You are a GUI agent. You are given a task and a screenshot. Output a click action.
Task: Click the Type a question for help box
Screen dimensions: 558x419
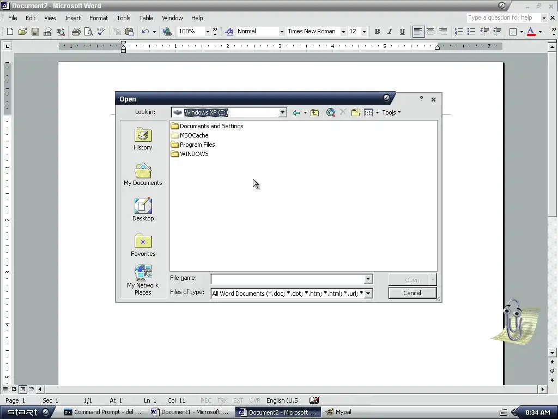coord(503,18)
